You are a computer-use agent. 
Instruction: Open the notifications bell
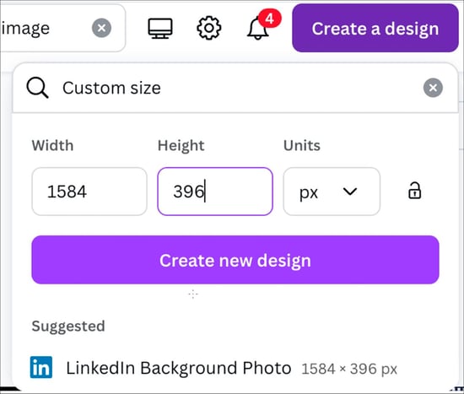[257, 29]
